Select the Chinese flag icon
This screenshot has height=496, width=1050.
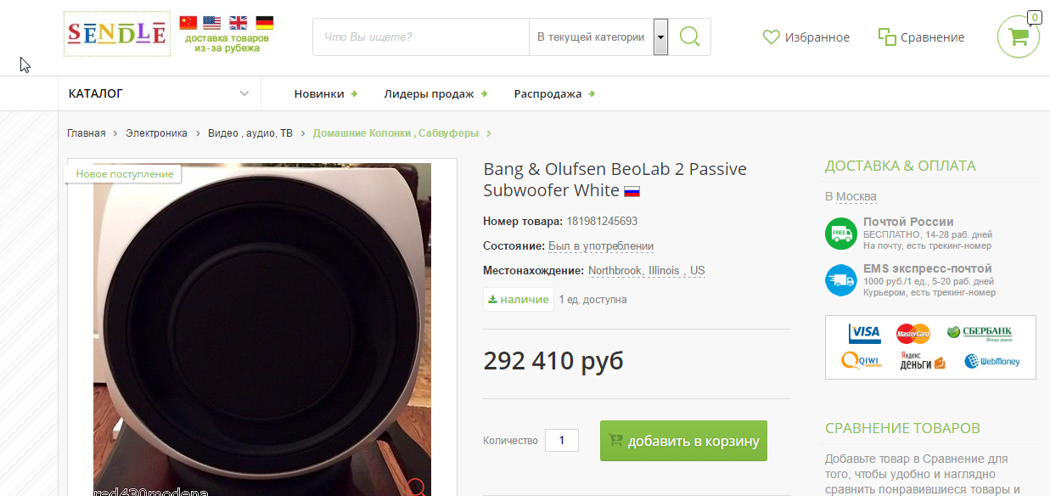pos(188,23)
